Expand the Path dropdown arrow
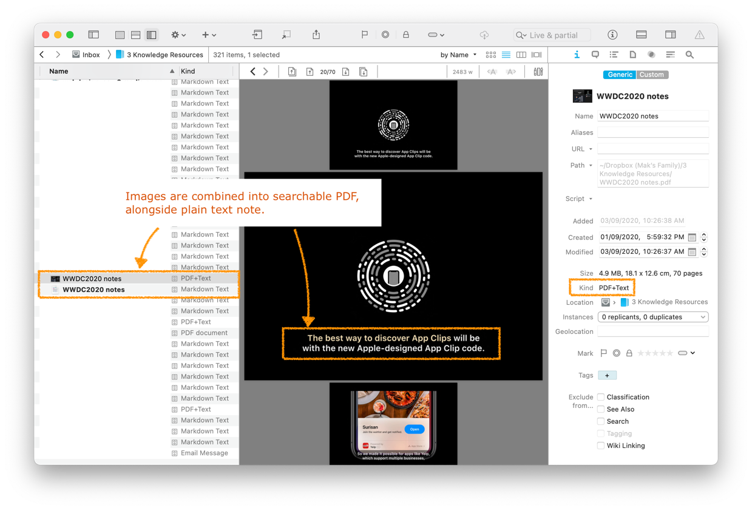Image resolution: width=752 pixels, height=510 pixels. (591, 165)
